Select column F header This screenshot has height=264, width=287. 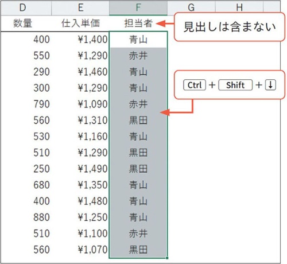(x=138, y=7)
